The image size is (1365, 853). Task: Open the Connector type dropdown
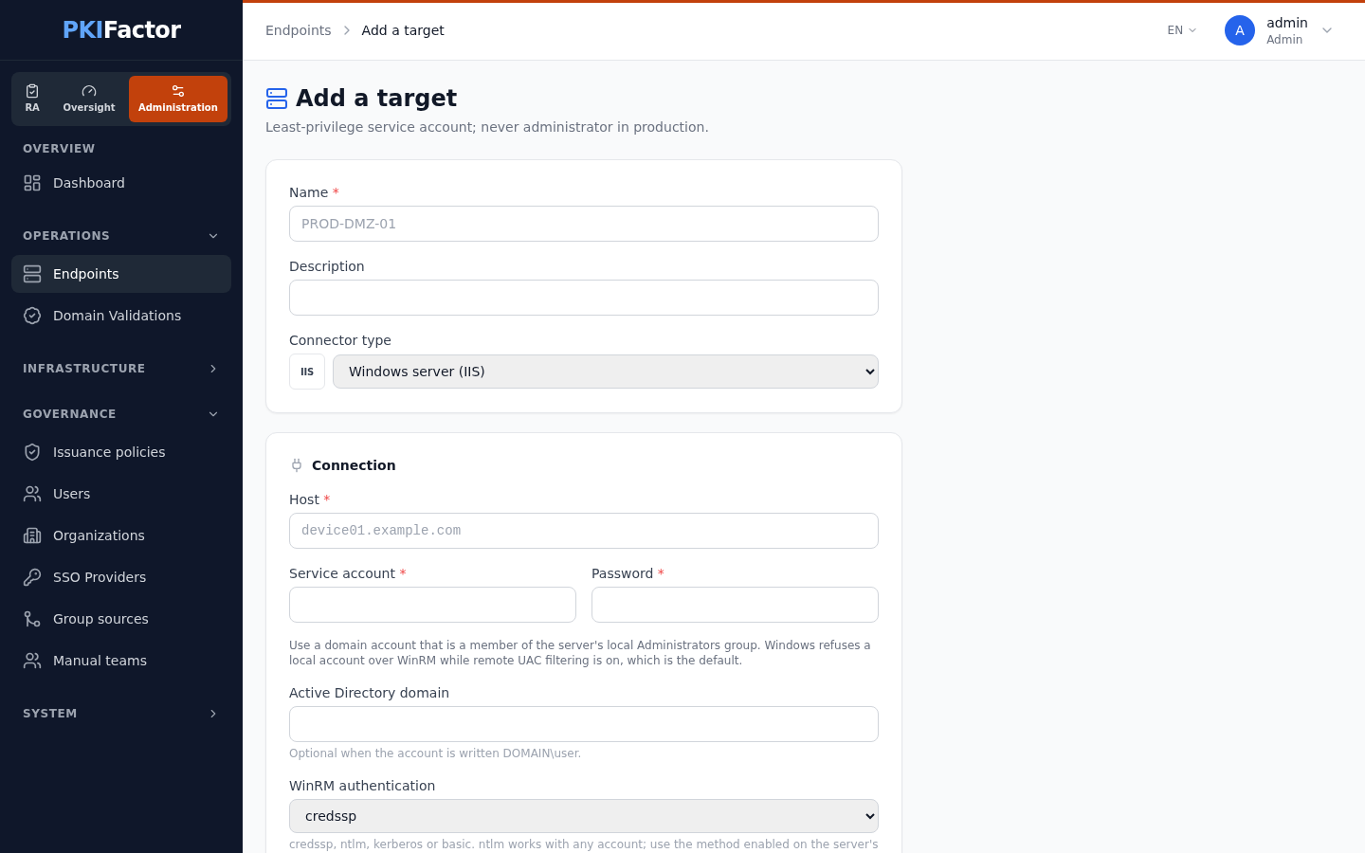[x=606, y=372]
